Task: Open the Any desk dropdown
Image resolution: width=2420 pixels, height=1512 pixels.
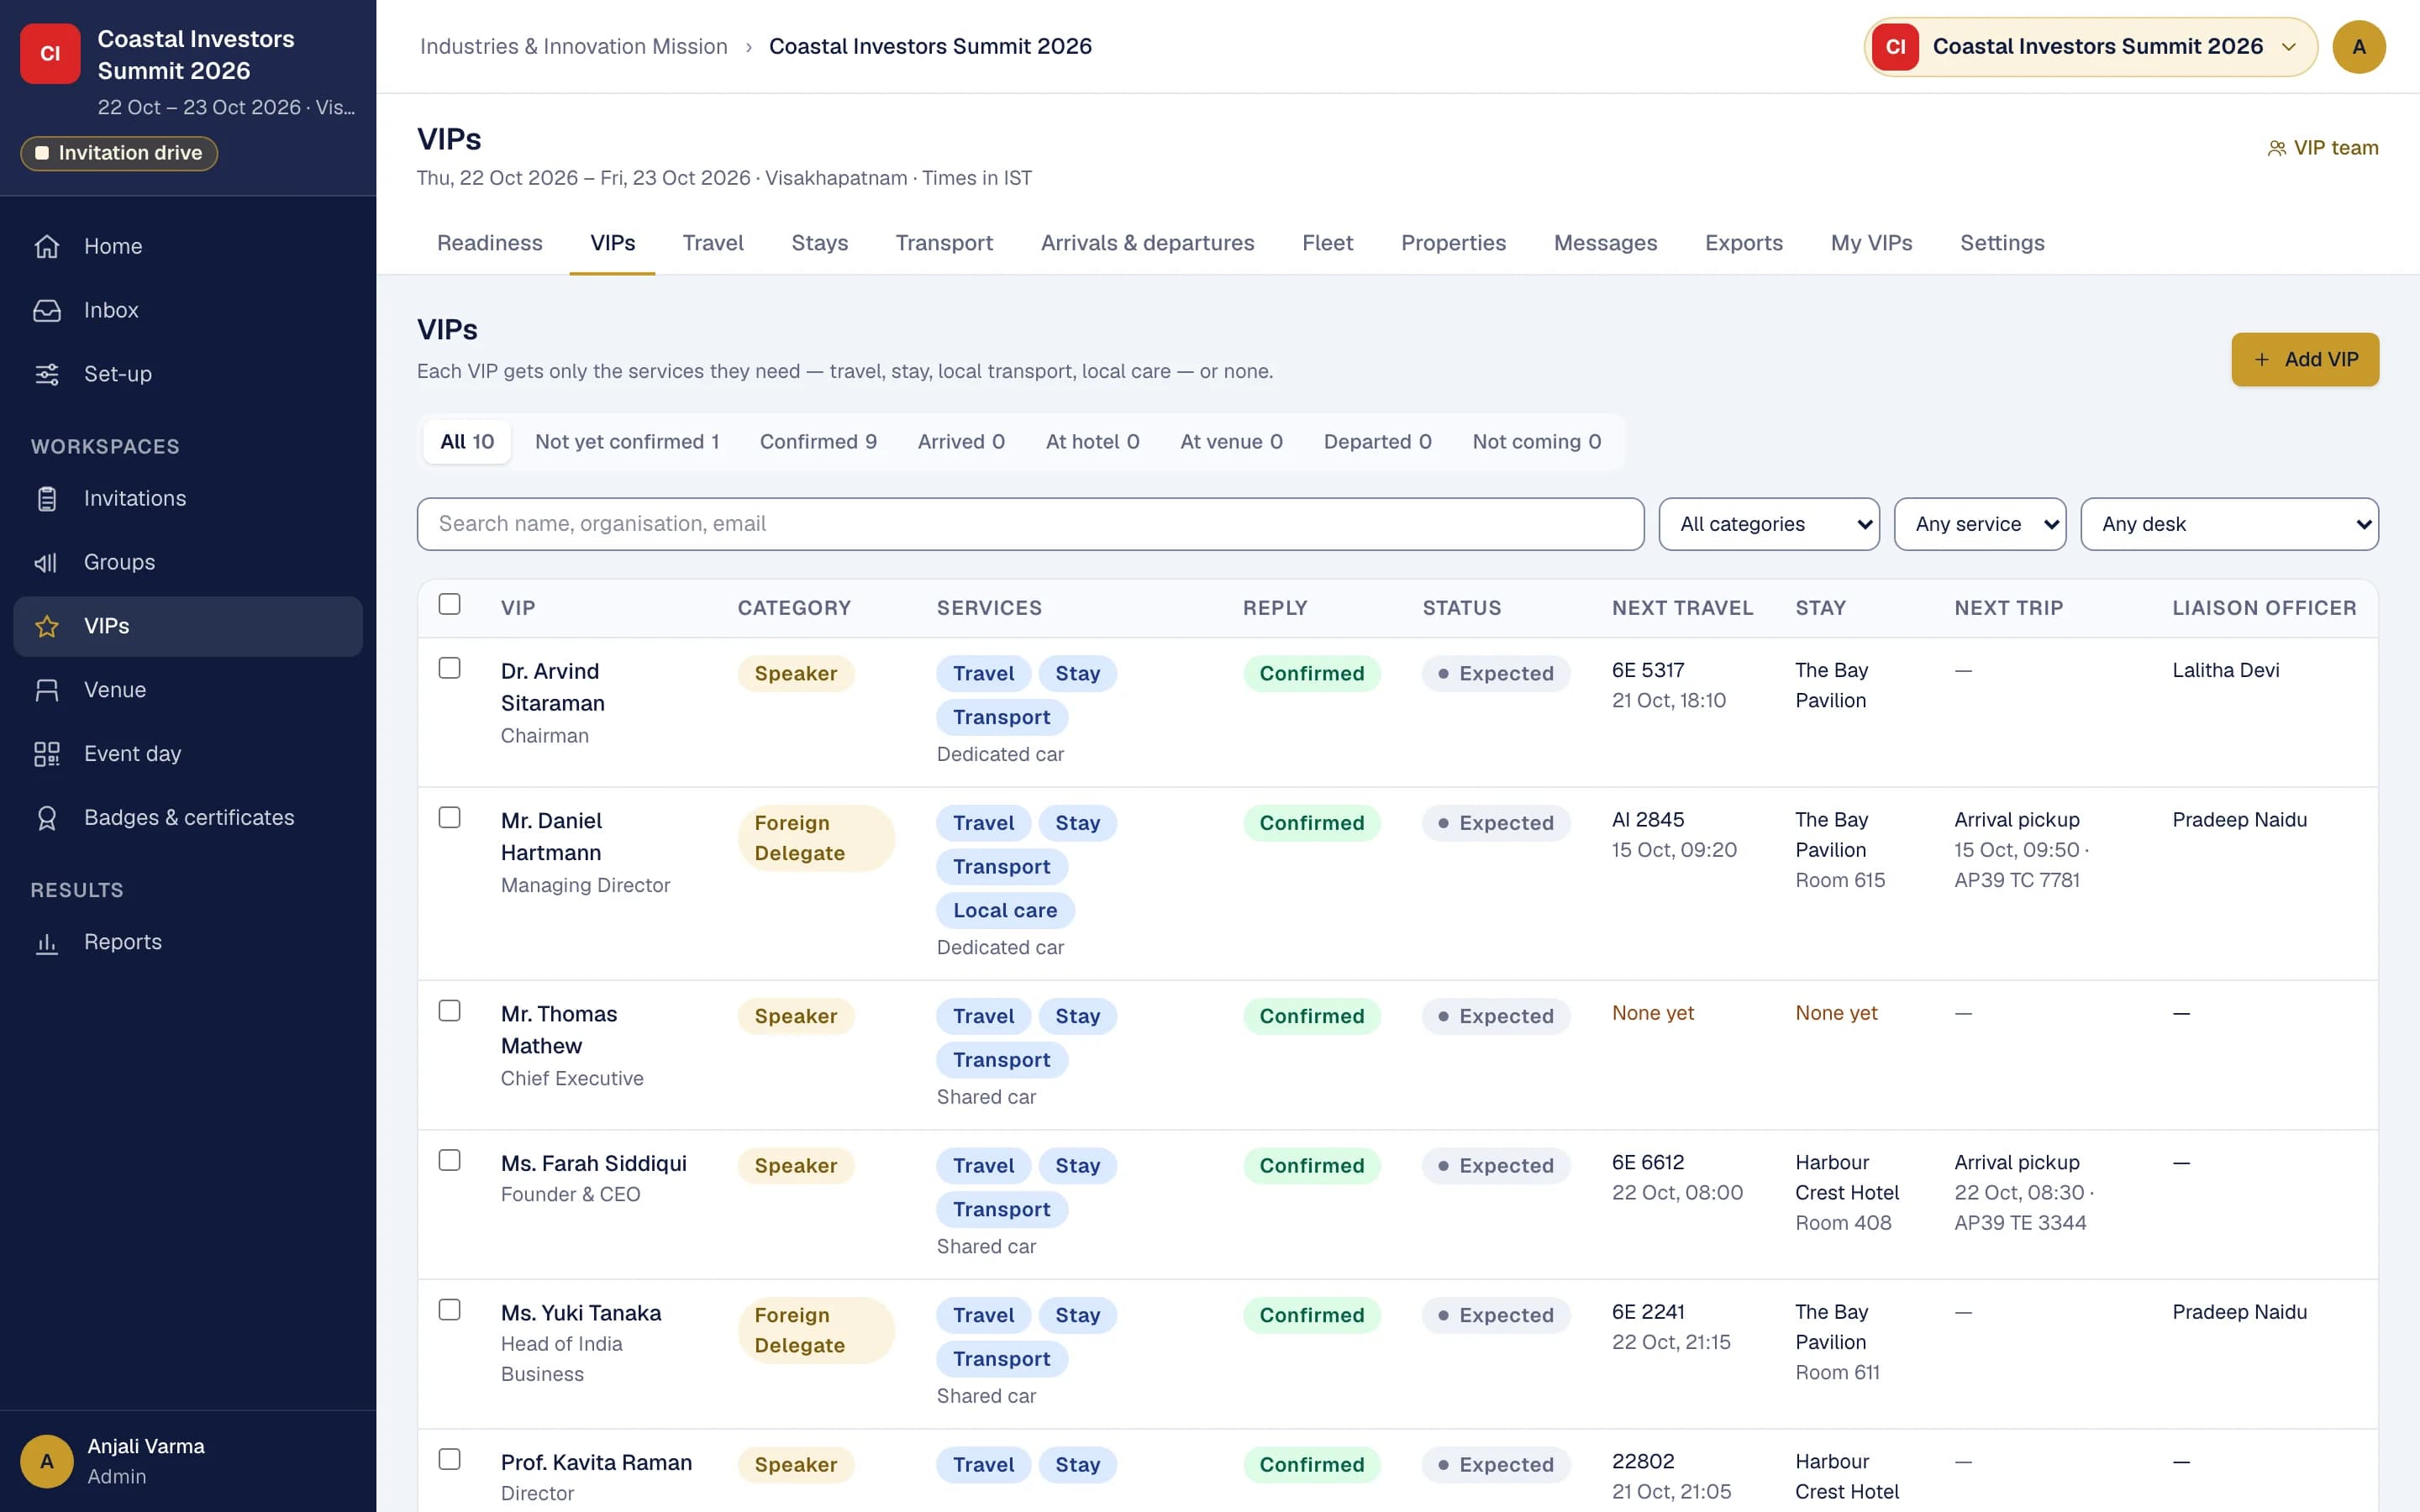Action: click(x=2229, y=524)
